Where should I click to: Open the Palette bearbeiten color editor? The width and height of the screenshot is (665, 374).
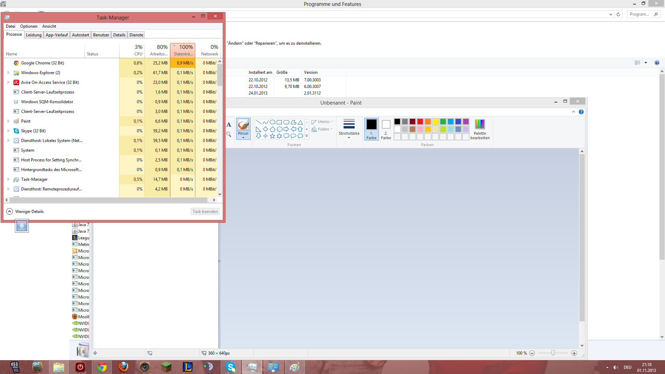(480, 129)
